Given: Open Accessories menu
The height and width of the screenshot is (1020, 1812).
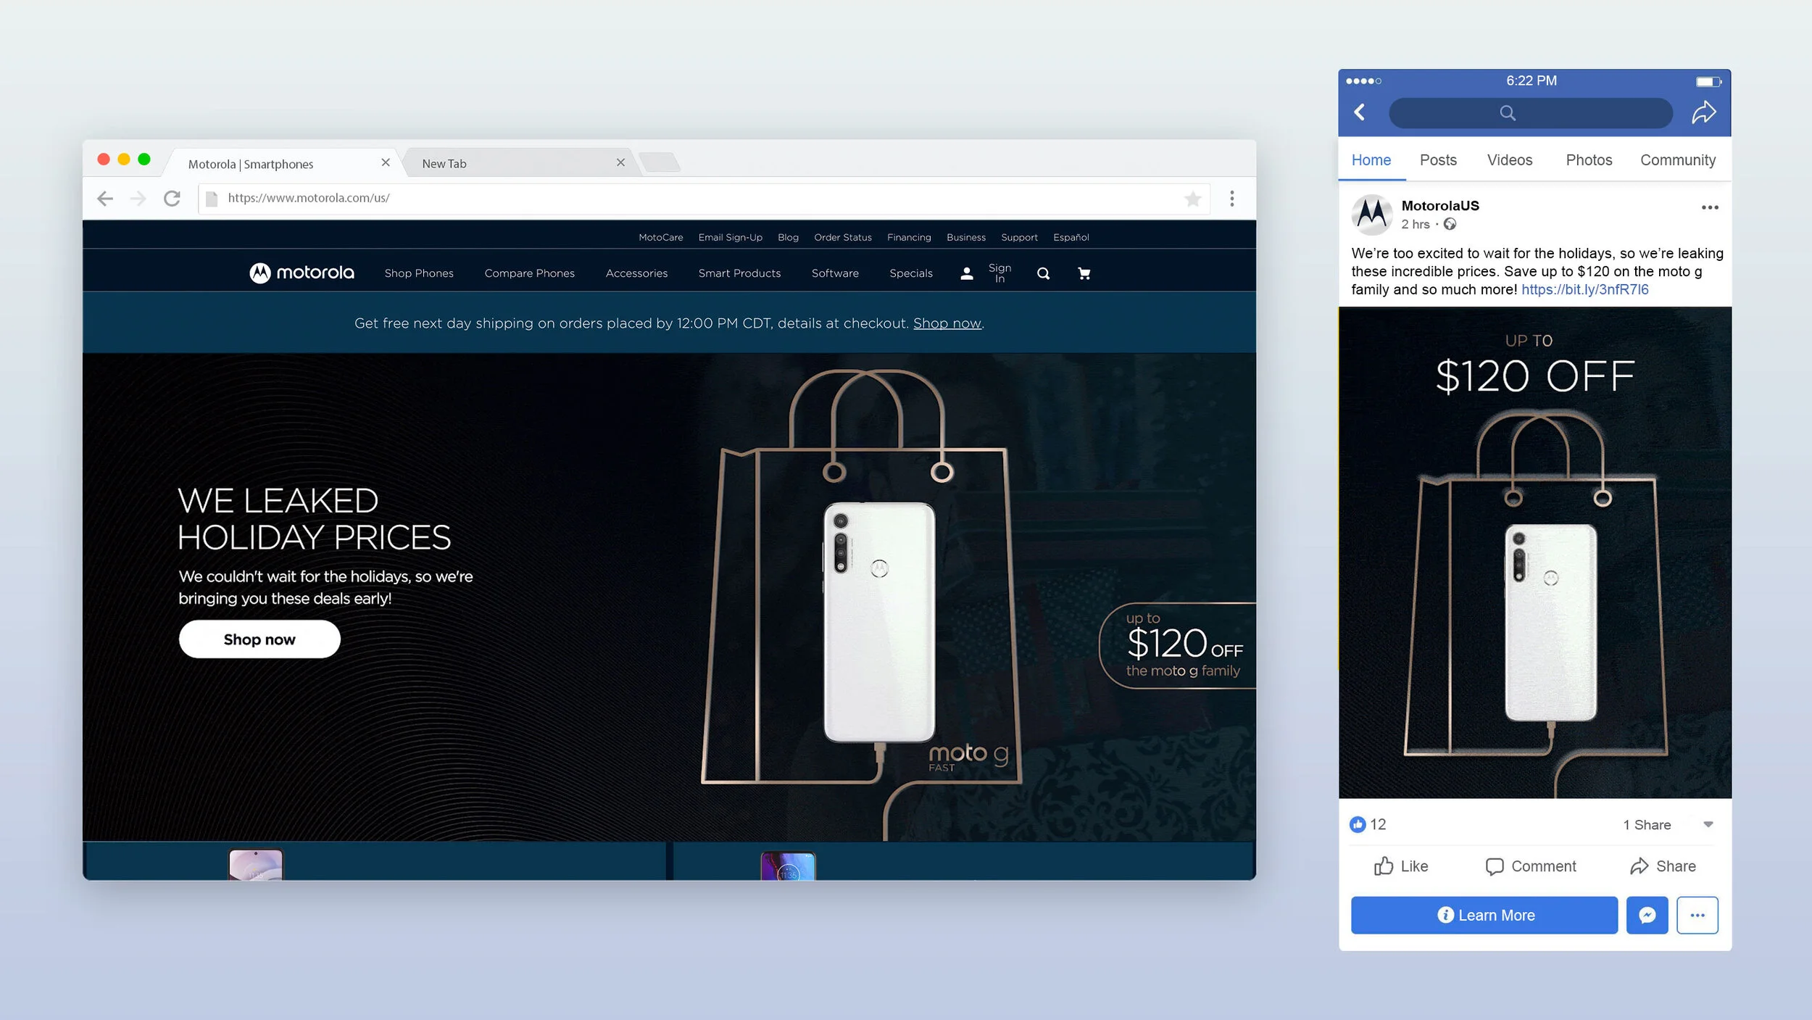Looking at the screenshot, I should point(636,273).
